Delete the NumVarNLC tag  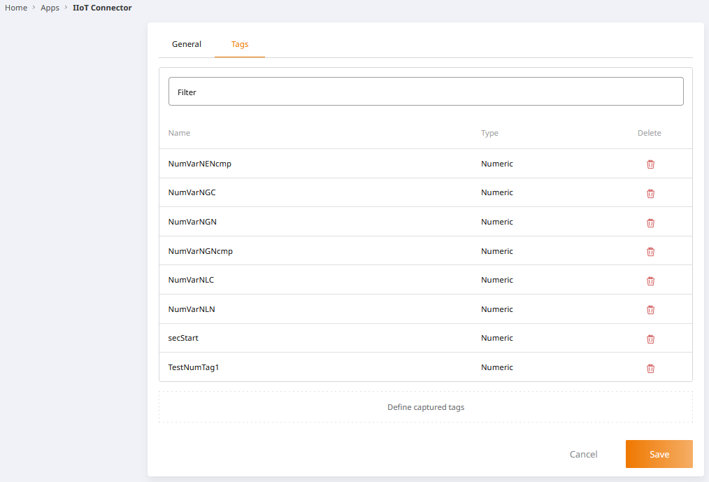tap(650, 281)
